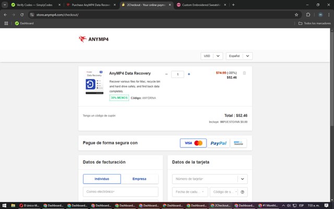Open a new browser tab
334x209 pixels.
point(233,5)
